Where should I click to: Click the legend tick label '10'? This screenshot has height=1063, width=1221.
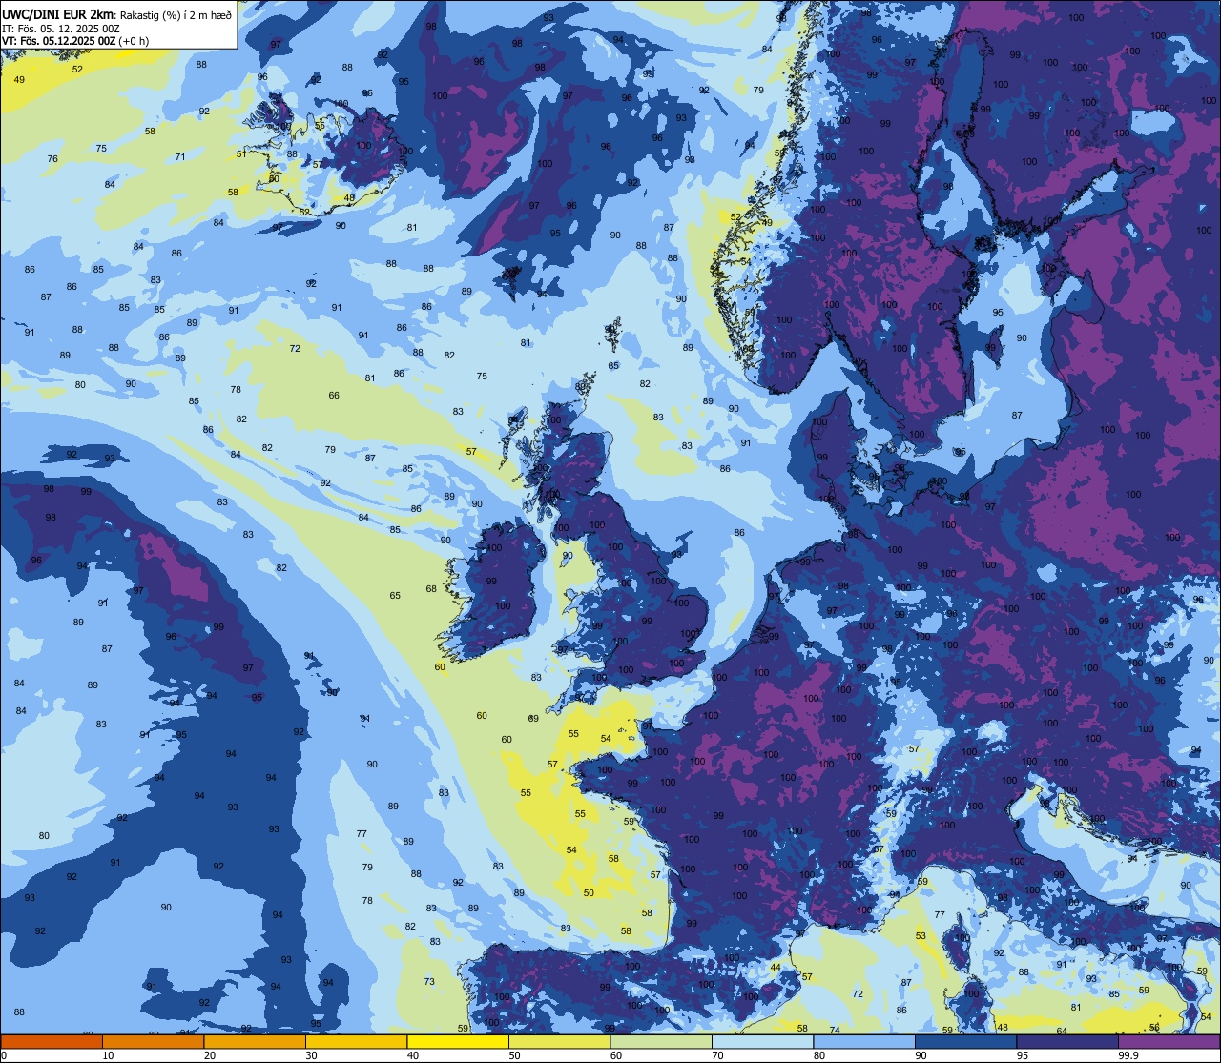point(108,1055)
